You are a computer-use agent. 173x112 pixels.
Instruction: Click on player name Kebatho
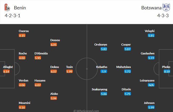pyautogui.click(x=102, y=67)
